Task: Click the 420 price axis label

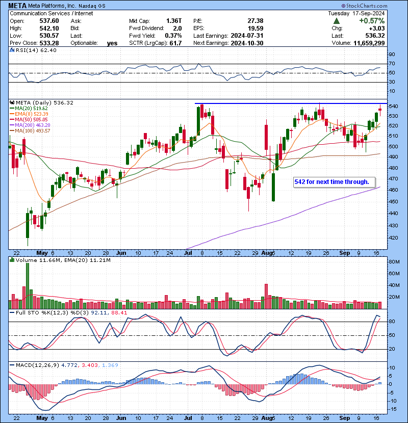Action: pyautogui.click(x=393, y=238)
